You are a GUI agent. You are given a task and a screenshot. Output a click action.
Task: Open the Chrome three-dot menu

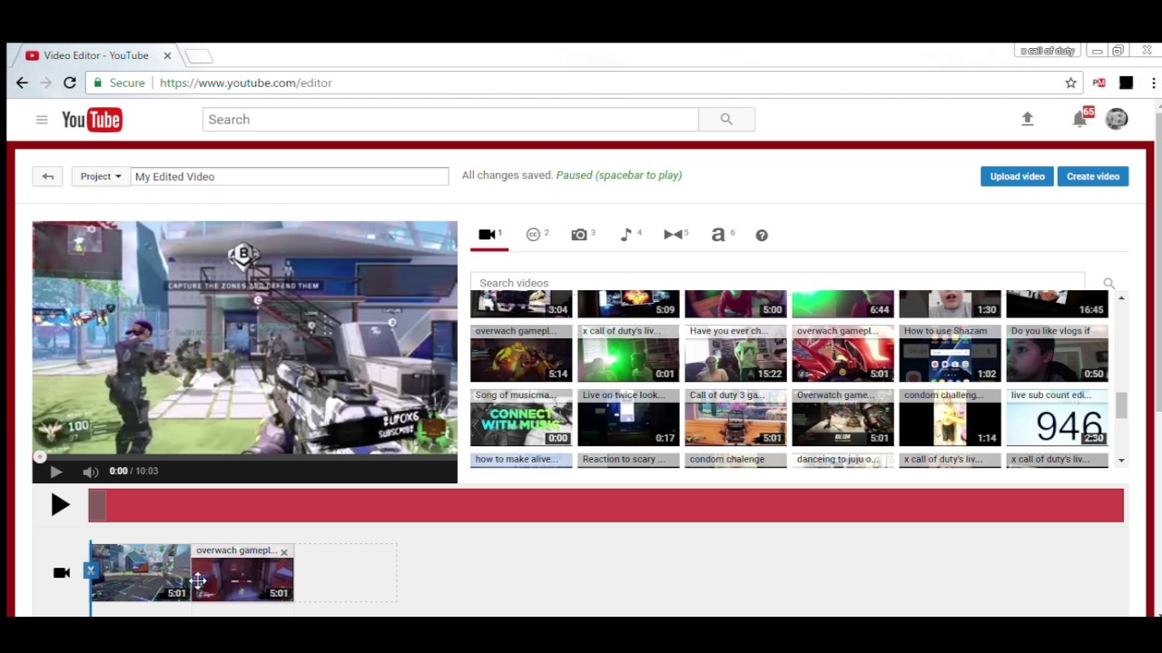(1154, 83)
